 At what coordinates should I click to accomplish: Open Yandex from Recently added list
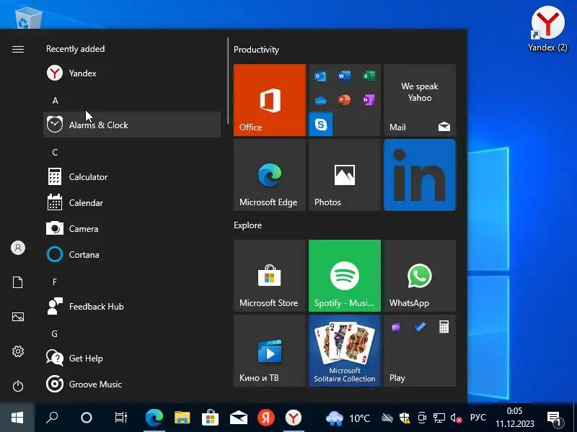click(132, 73)
